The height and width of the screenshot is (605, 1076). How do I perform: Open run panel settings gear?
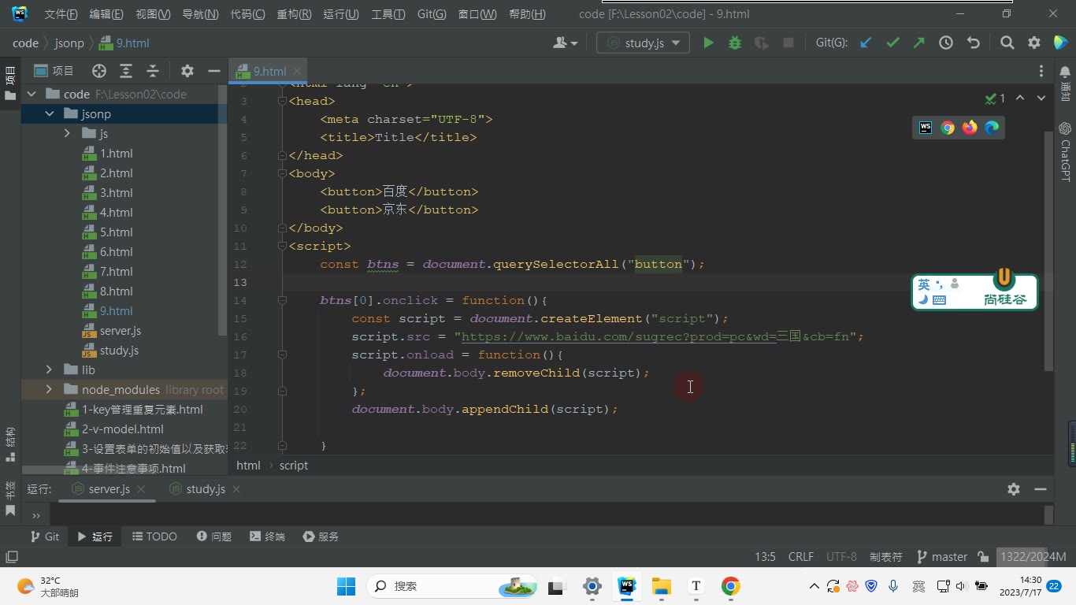pyautogui.click(x=1014, y=489)
